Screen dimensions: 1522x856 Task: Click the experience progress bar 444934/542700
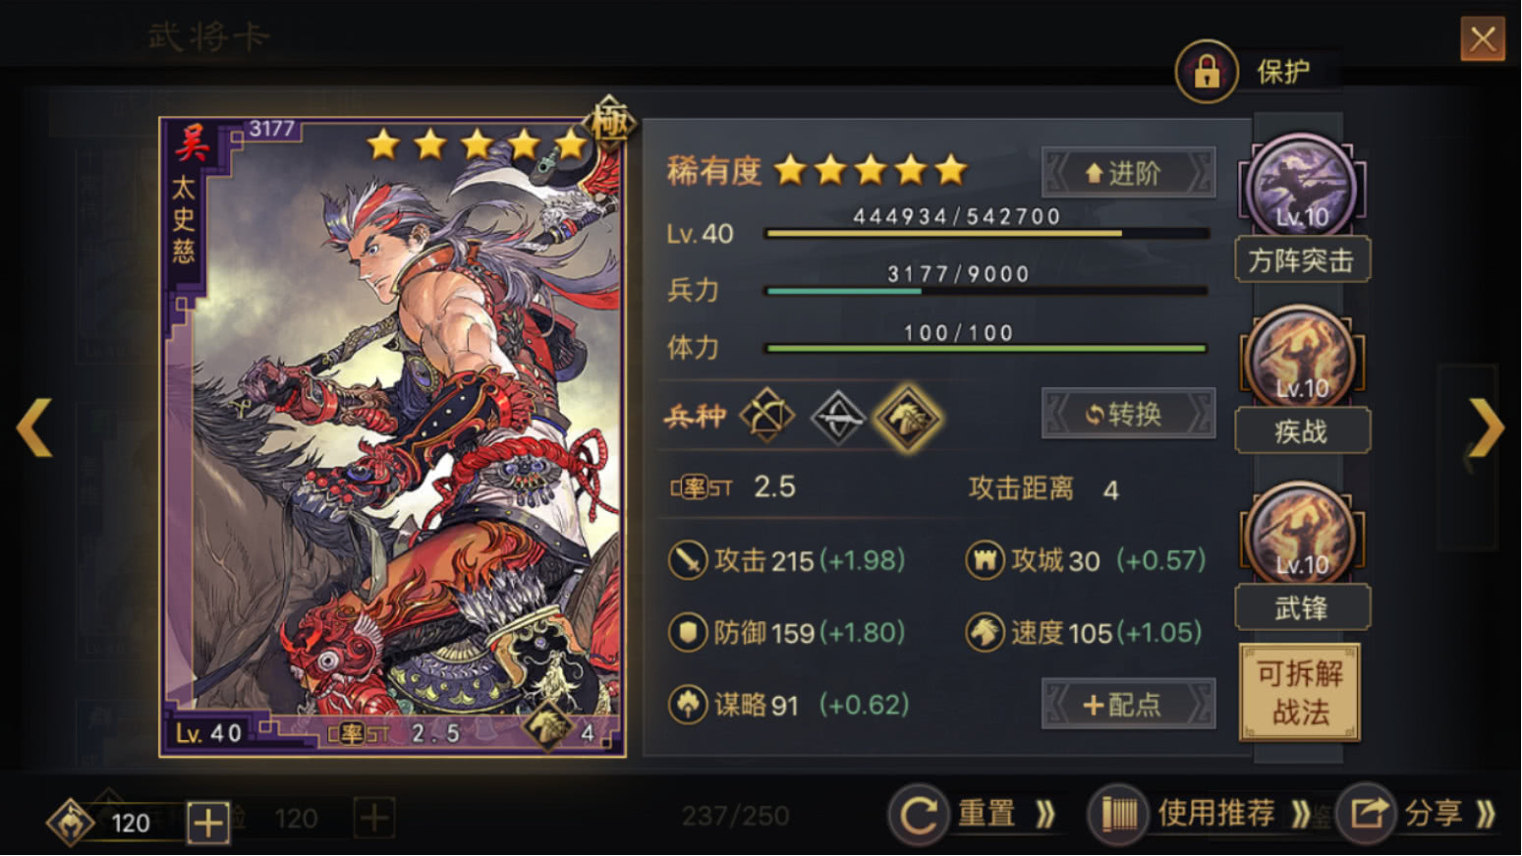pyautogui.click(x=986, y=233)
